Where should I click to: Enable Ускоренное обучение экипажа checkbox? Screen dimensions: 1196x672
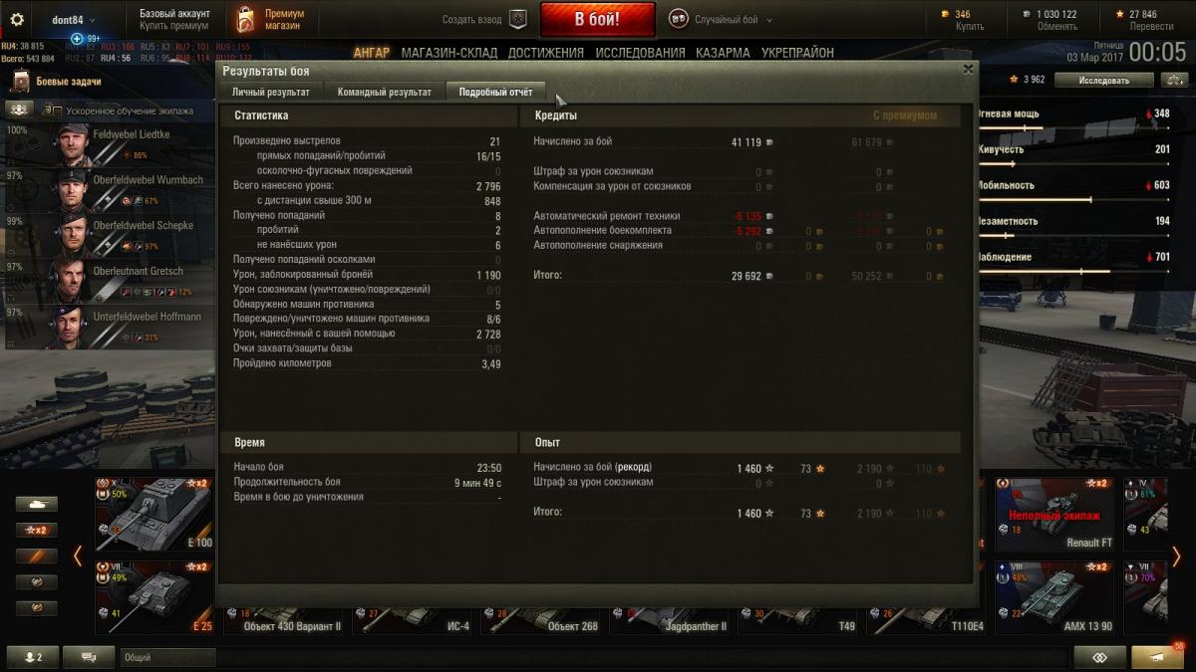(58, 111)
